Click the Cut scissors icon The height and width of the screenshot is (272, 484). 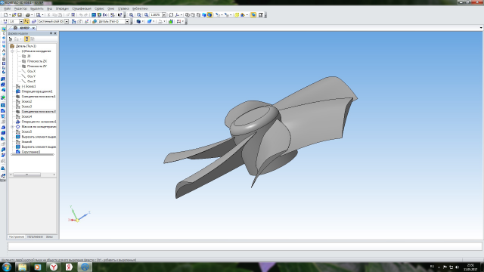48,15
